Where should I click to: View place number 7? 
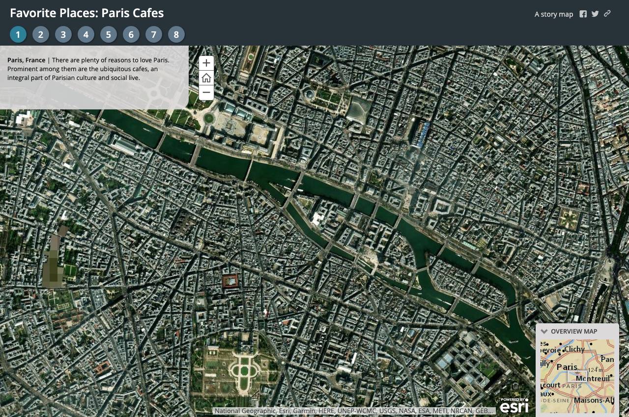(x=154, y=34)
